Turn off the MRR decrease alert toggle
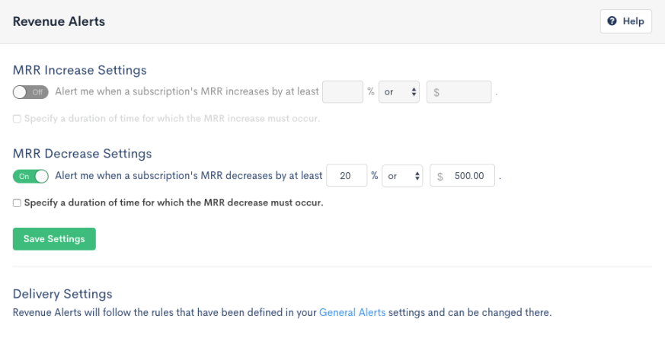The height and width of the screenshot is (348, 665). tap(30, 176)
